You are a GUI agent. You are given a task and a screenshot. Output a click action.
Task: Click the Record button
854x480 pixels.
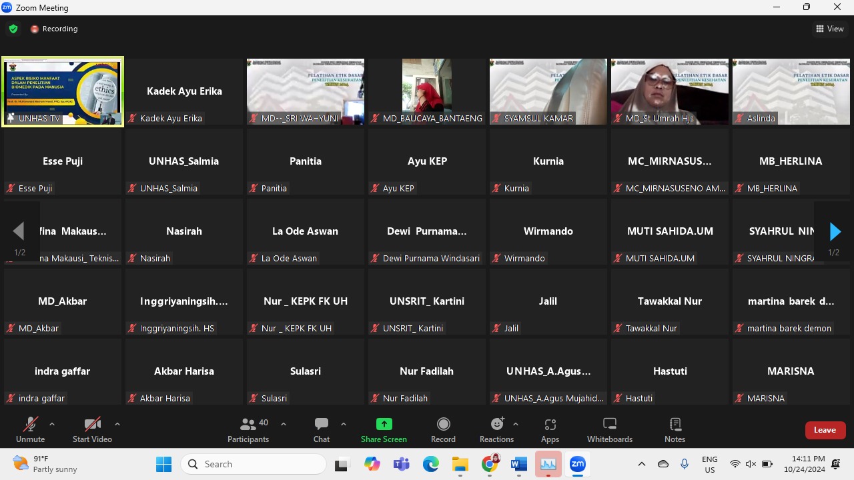click(443, 429)
